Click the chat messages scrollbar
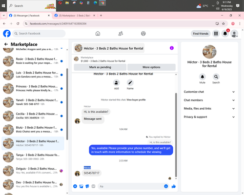This screenshot has height=195, width=244. click(x=176, y=135)
